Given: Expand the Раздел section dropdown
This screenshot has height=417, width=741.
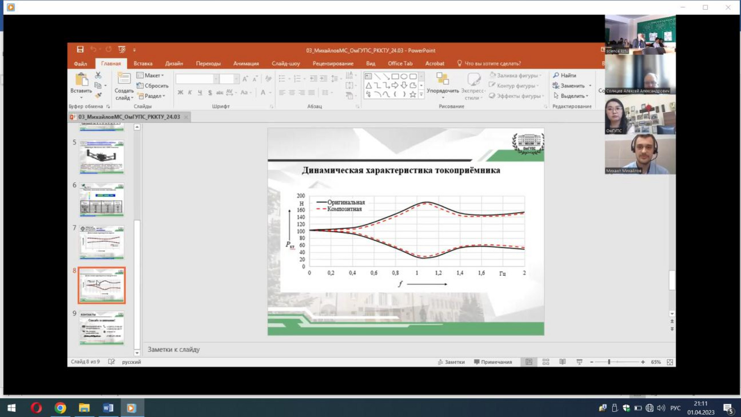Looking at the screenshot, I should pos(150,96).
